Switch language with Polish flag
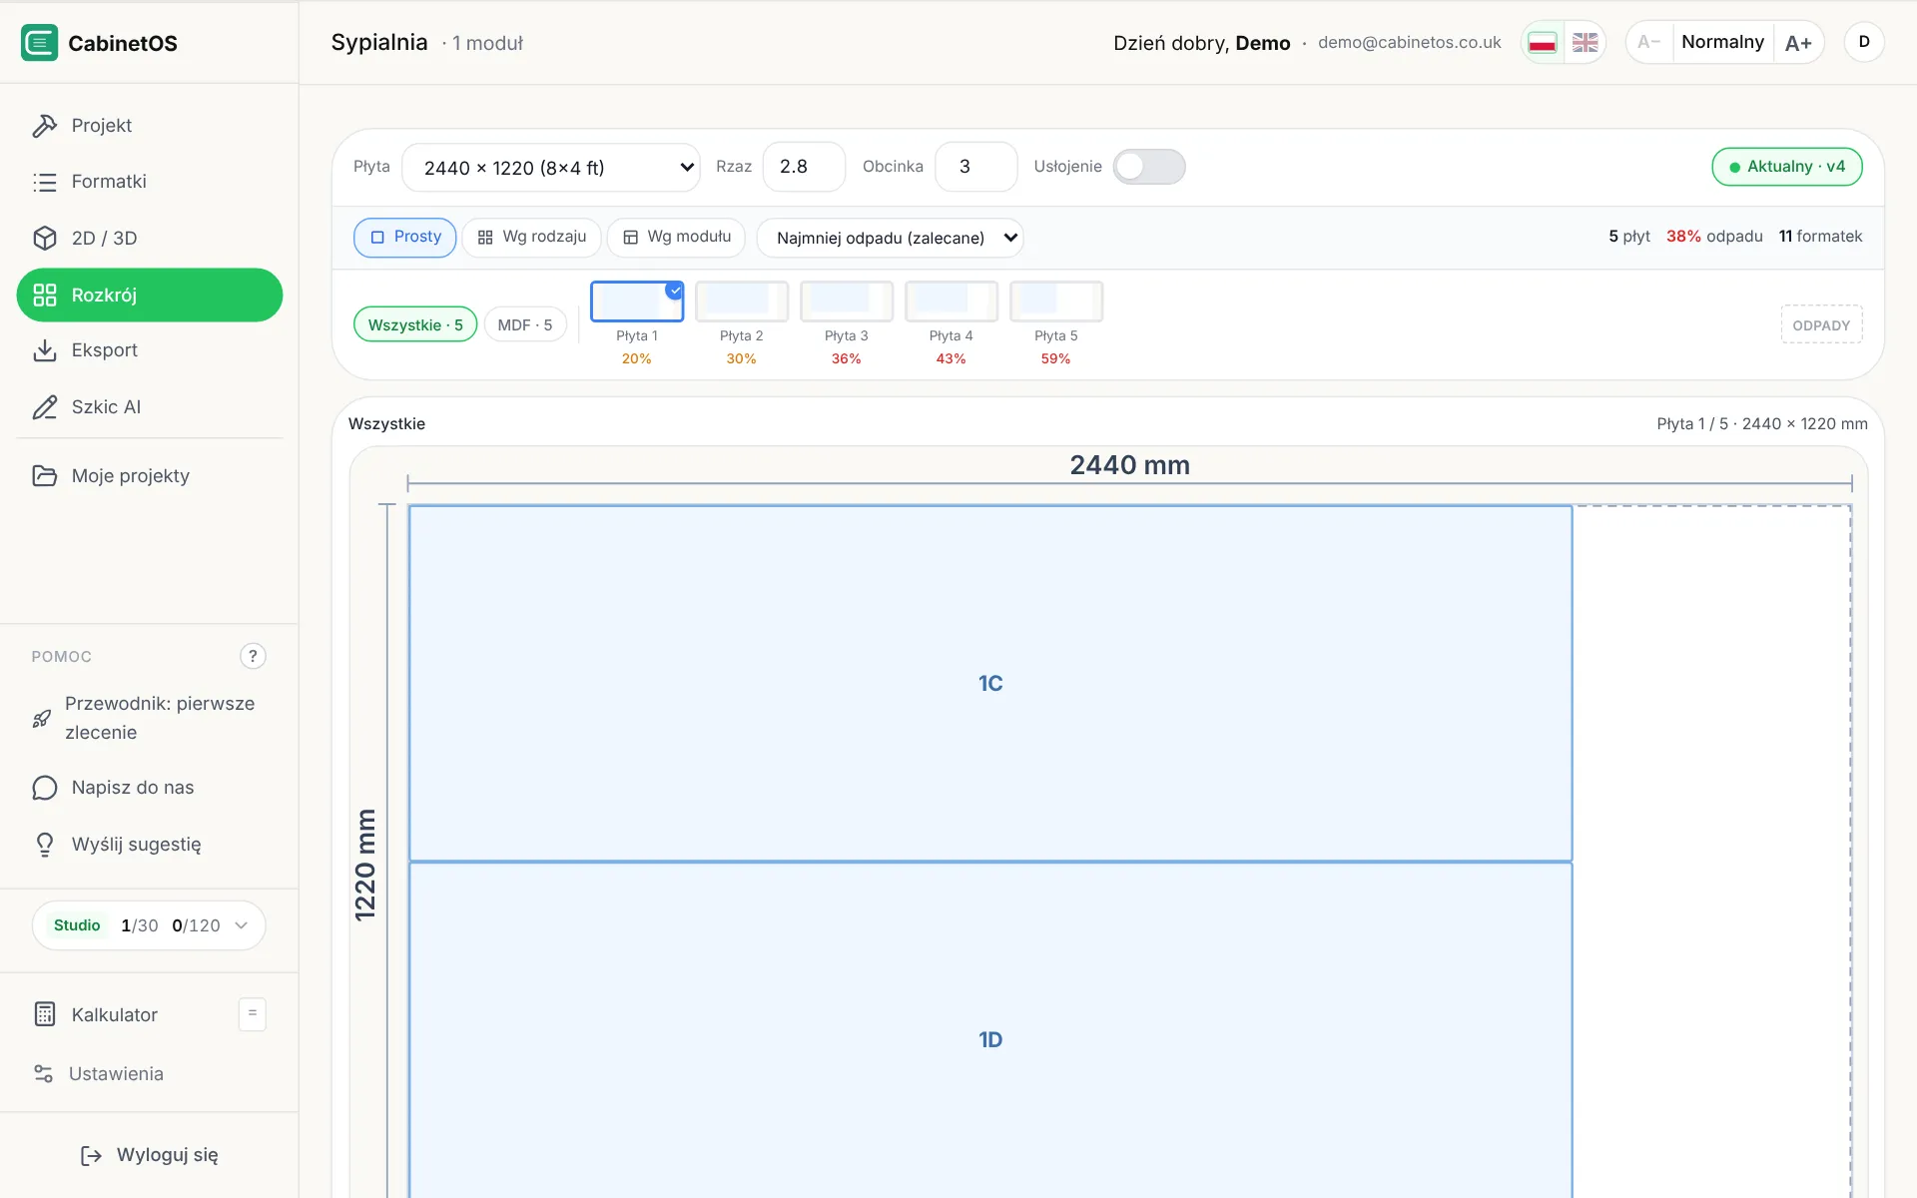The height and width of the screenshot is (1198, 1917). tap(1542, 43)
